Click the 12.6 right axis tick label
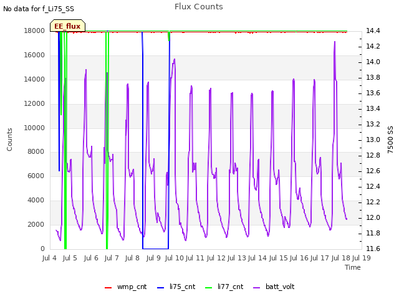 373,171
